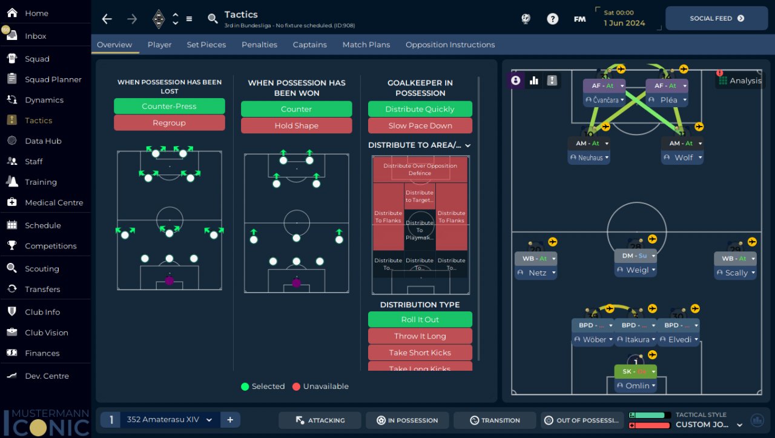Viewport: 775px width, 438px height.
Task: Open Weigl's DM role dropdown
Action: tap(653, 256)
